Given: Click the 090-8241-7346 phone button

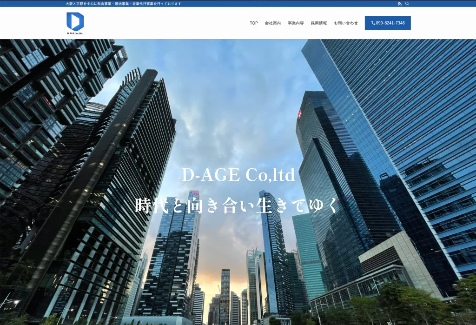Looking at the screenshot, I should tap(388, 23).
